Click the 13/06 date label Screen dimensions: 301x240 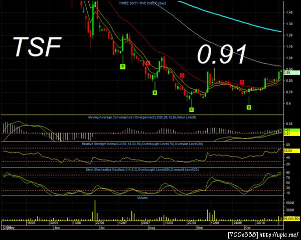coord(77,223)
